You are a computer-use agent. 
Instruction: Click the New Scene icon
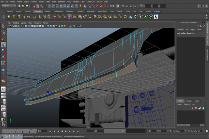tap(19, 6)
